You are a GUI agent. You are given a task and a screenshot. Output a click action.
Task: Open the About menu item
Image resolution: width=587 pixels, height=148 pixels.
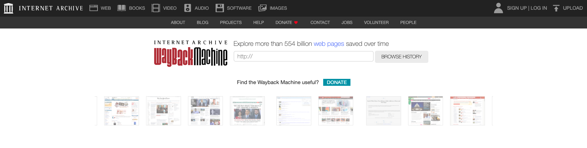(178, 23)
